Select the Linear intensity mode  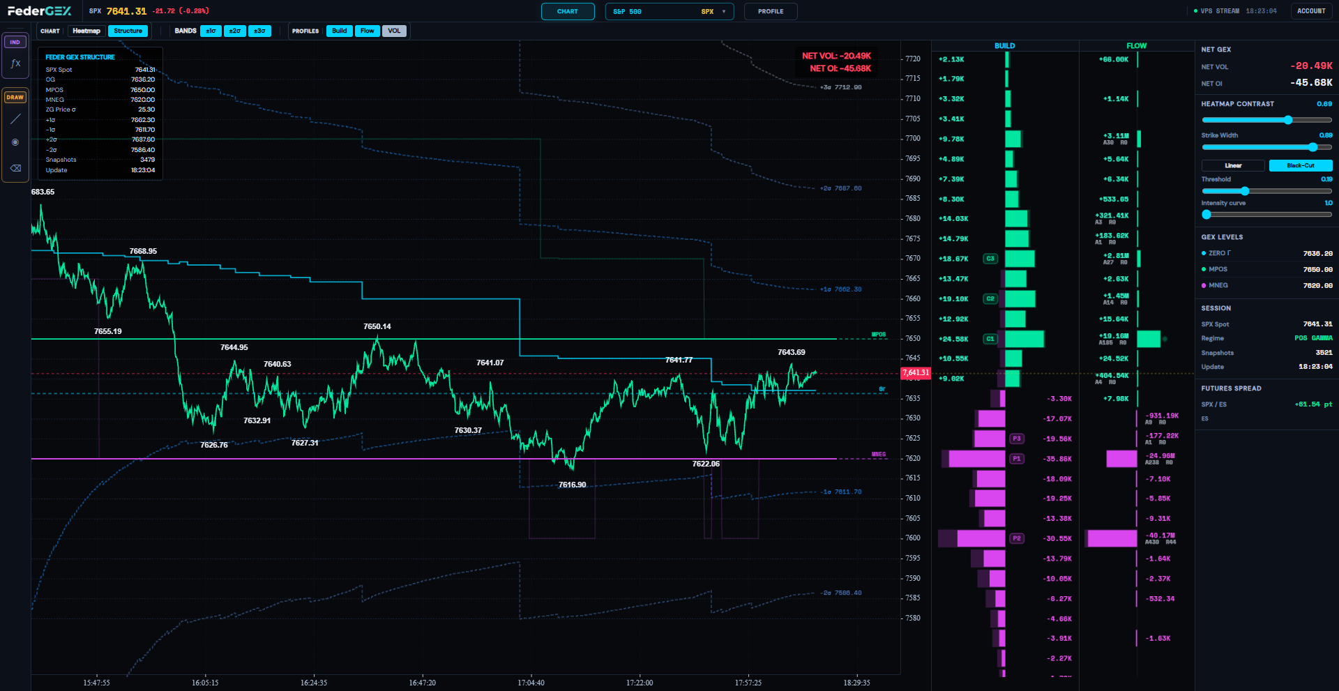tap(1233, 165)
